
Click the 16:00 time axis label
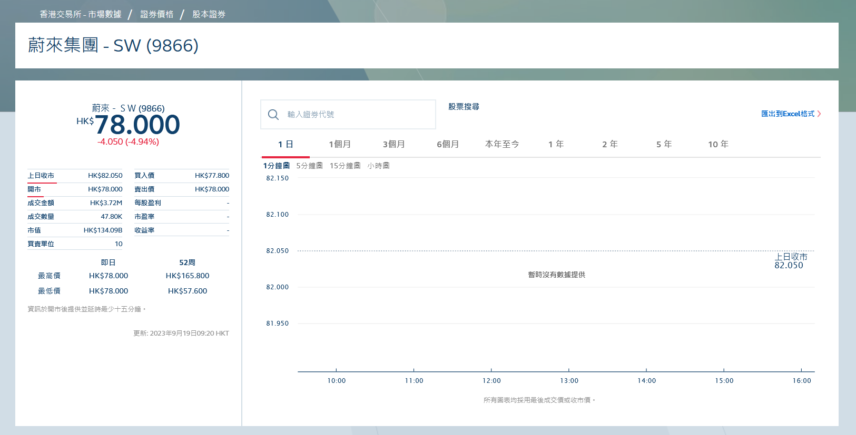tap(802, 381)
